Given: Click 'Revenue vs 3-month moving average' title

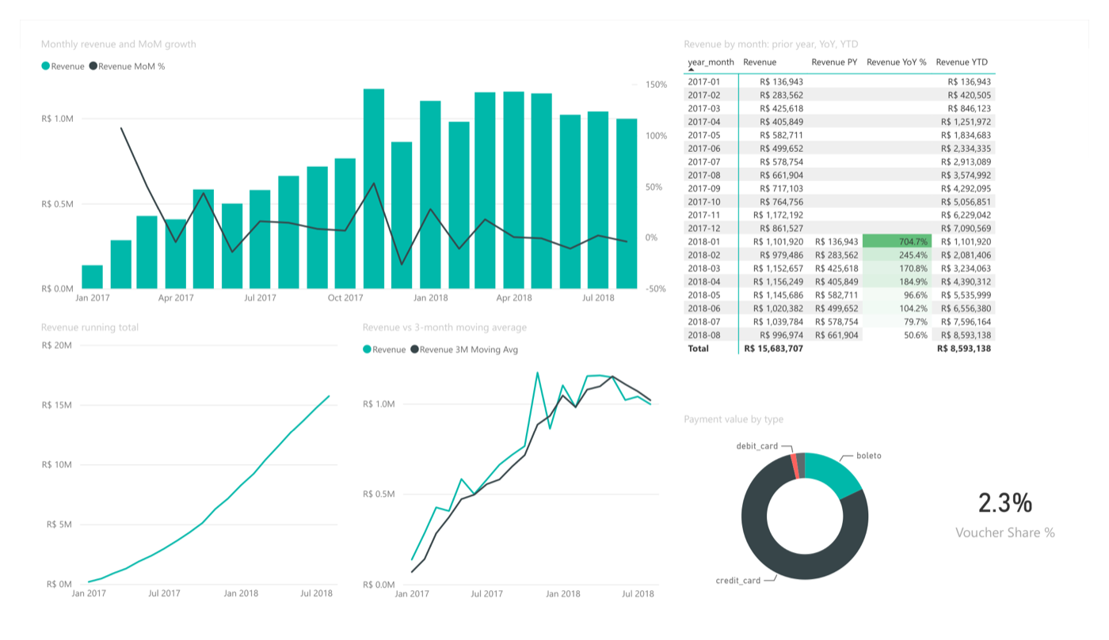Looking at the screenshot, I should (444, 328).
